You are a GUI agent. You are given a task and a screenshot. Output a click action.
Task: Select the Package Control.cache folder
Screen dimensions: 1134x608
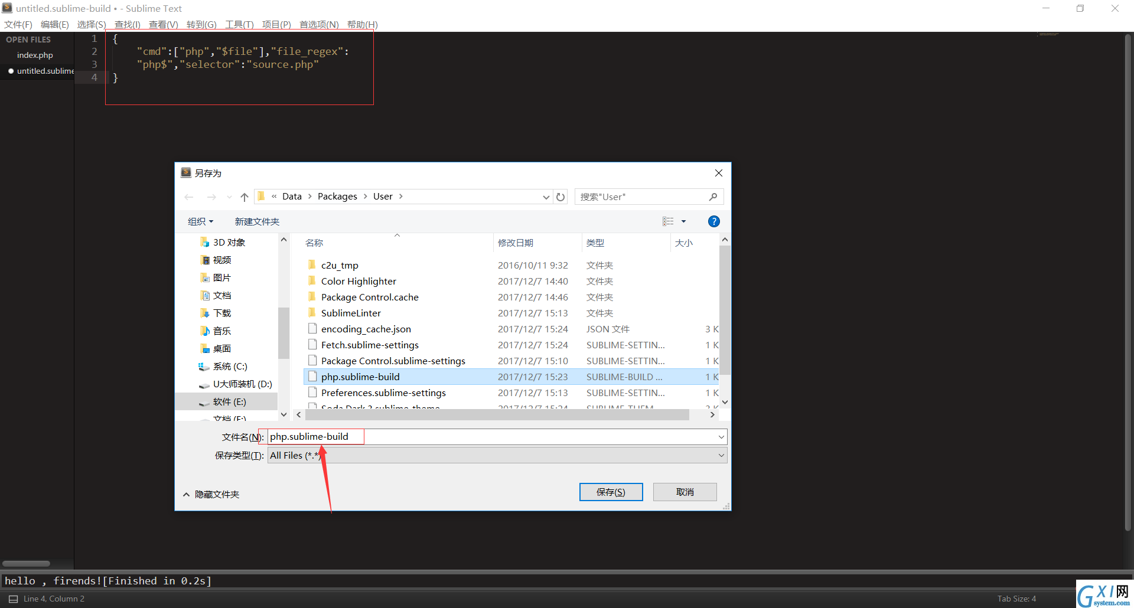tap(370, 298)
